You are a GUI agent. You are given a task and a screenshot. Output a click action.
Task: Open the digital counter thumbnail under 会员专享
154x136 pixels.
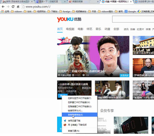131,125
